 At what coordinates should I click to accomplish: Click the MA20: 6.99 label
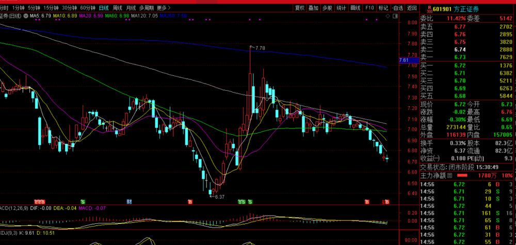(x=91, y=16)
